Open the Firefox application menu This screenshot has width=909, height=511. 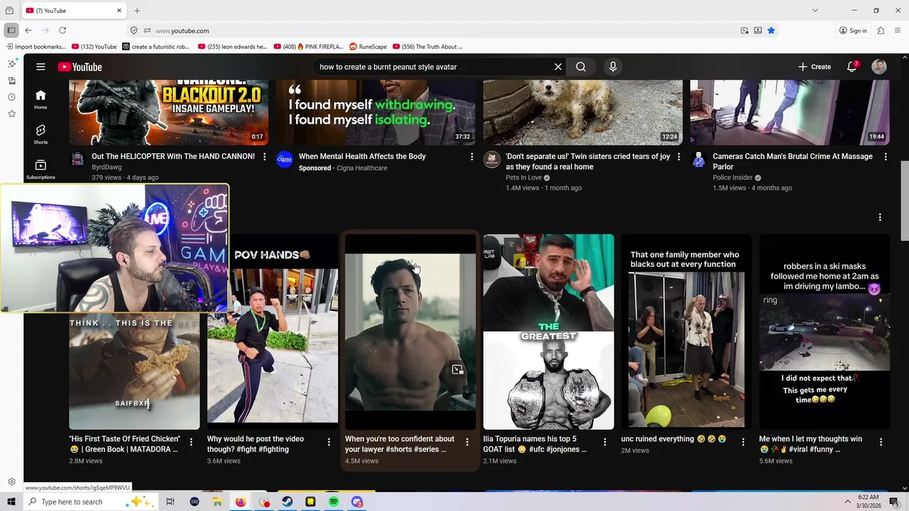click(898, 31)
